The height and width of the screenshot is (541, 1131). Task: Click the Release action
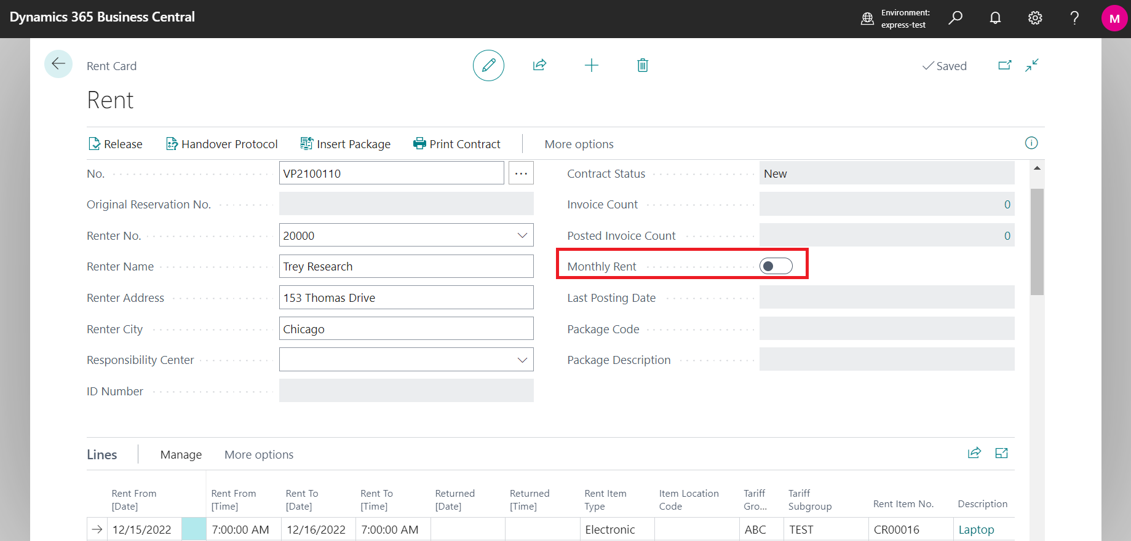[x=116, y=144]
